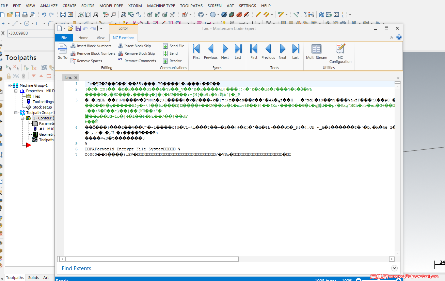Switch to Solids tab at panel bottom

[33, 278]
